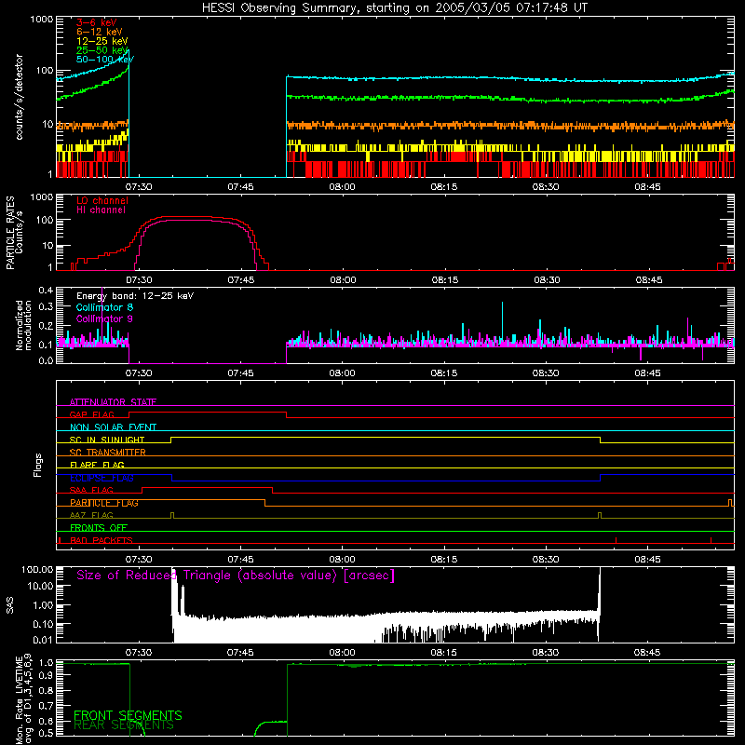Screen dimensions: 745x745
Task: Select the green FRONTS_OFF label
Action: coord(99,528)
